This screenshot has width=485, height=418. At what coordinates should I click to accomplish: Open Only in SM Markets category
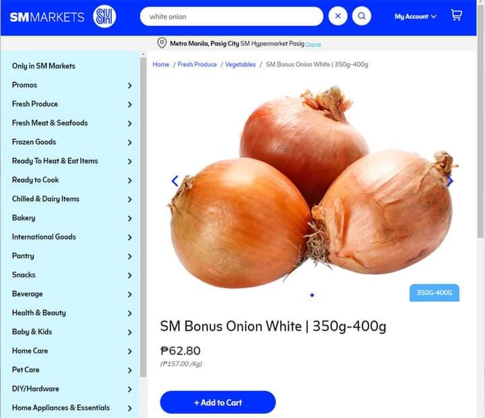(44, 66)
